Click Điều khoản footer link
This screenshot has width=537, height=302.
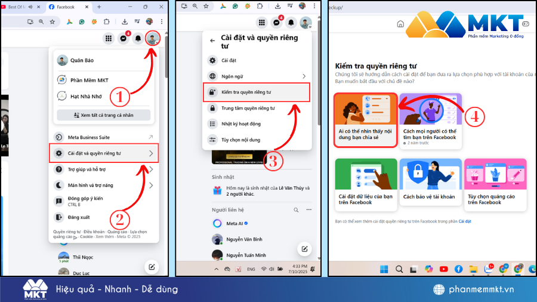94,232
